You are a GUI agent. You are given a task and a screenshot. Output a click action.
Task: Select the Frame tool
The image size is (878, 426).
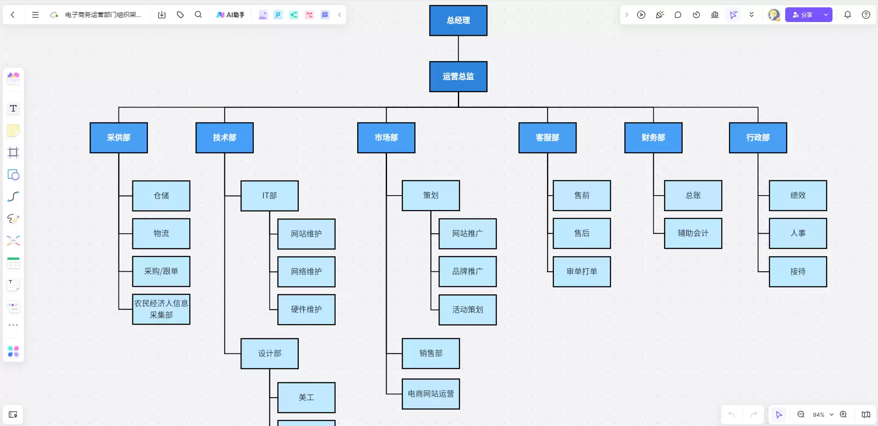pos(13,152)
